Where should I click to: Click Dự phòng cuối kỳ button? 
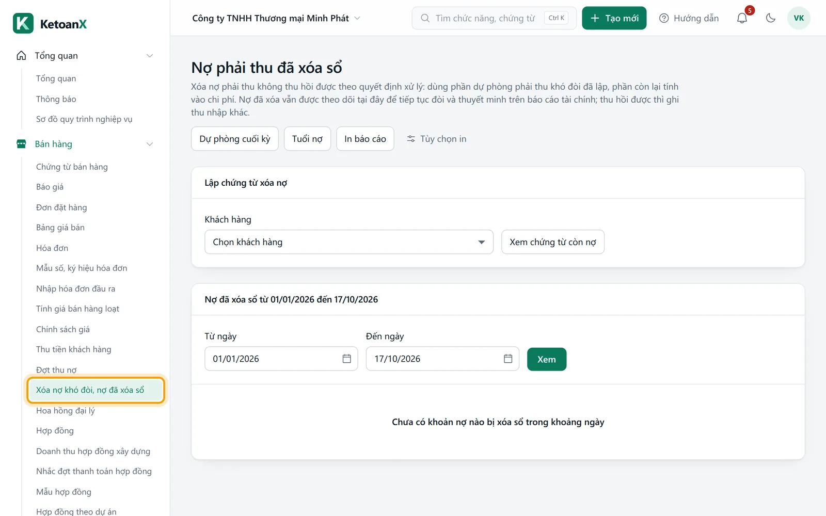[235, 139]
